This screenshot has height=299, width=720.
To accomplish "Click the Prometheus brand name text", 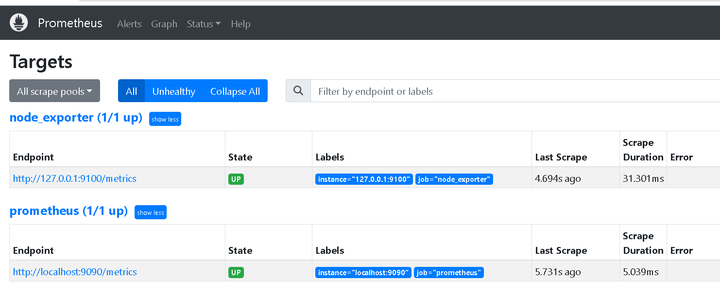I will click(70, 23).
